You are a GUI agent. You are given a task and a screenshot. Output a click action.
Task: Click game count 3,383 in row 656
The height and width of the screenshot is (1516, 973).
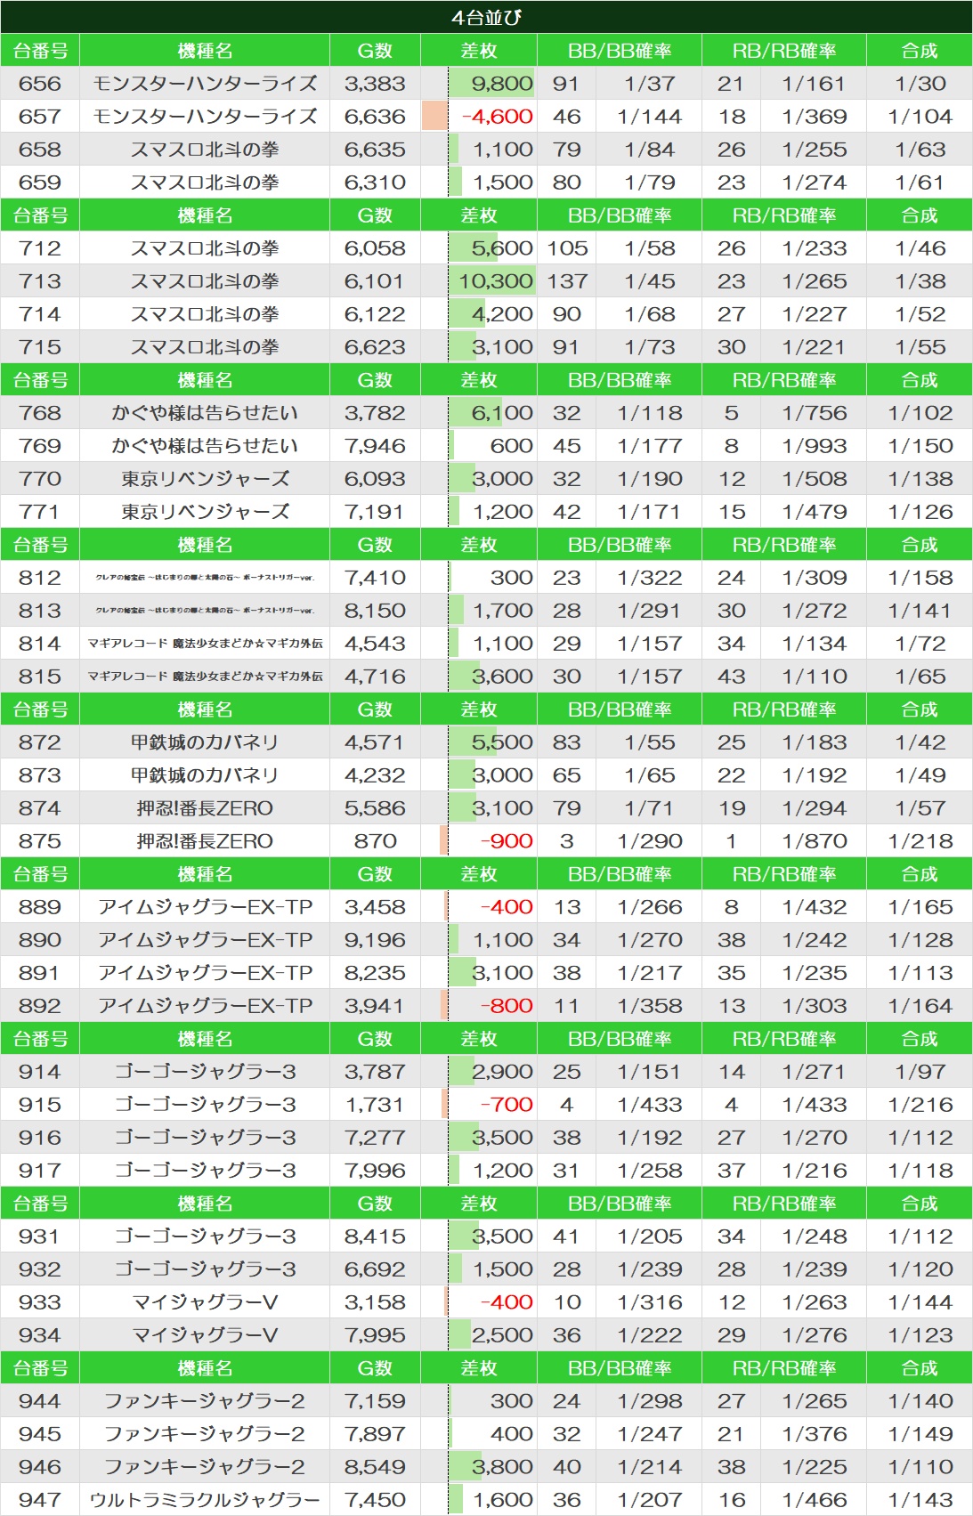(375, 84)
